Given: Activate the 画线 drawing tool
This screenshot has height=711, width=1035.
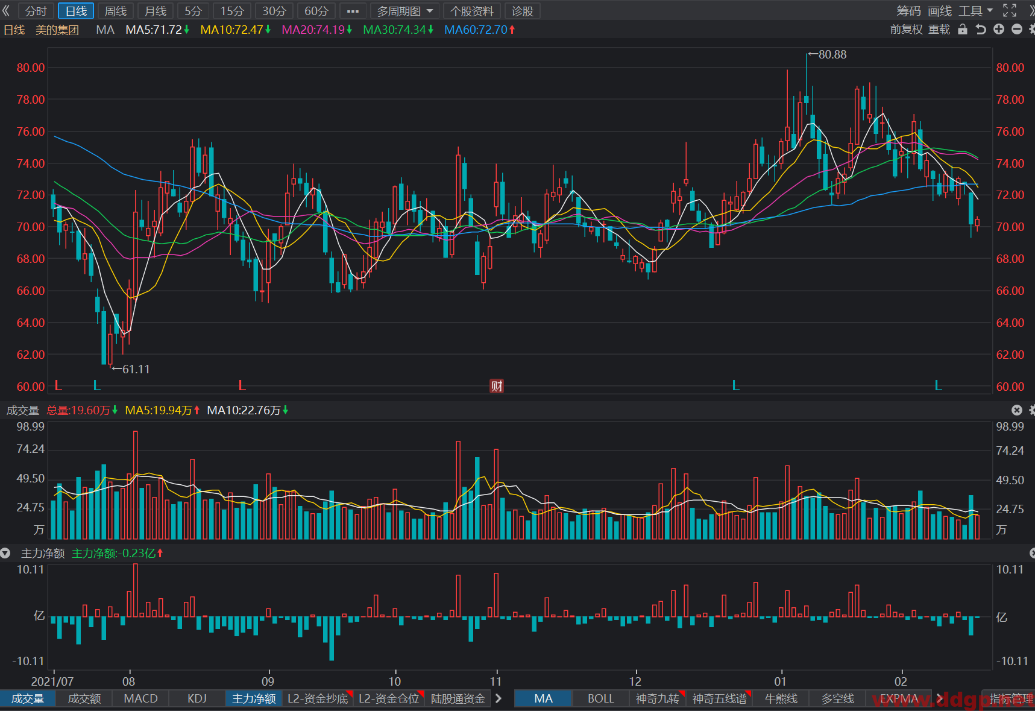Looking at the screenshot, I should tap(940, 11).
